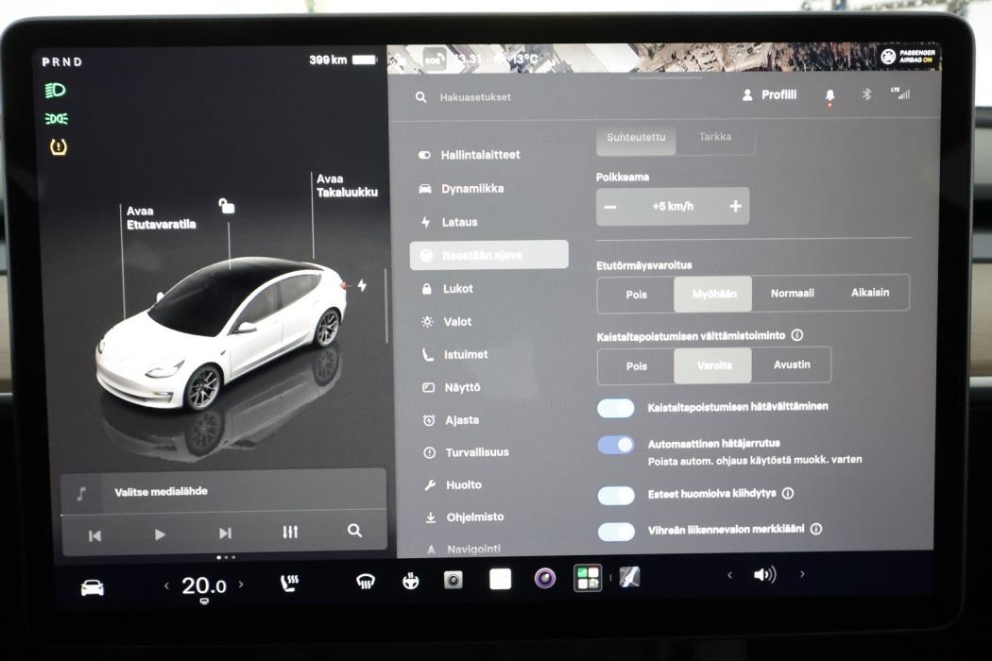
Task: Decrease Poikkeama offset with minus button
Action: pos(610,207)
